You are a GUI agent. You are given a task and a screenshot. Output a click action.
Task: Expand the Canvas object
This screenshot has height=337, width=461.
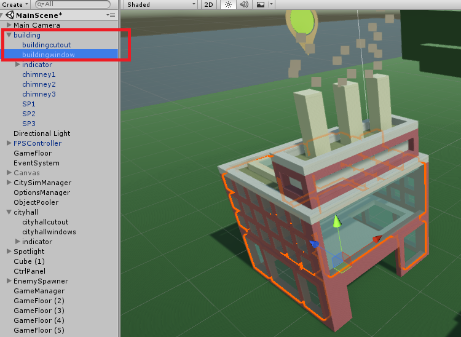(9, 173)
